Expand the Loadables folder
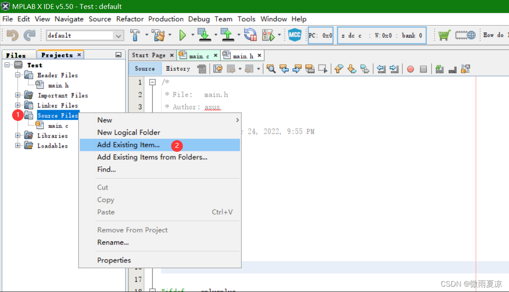The width and height of the screenshot is (509, 292). [x=18, y=146]
